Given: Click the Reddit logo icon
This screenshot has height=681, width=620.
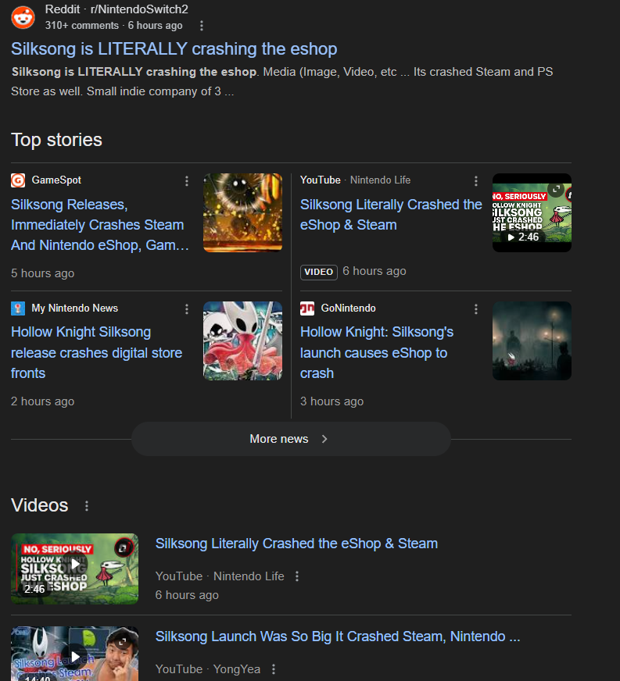Looking at the screenshot, I should (23, 17).
